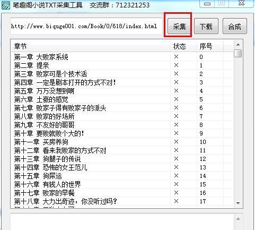Select row 第十二章 看来我败家的方式不对

point(122,150)
